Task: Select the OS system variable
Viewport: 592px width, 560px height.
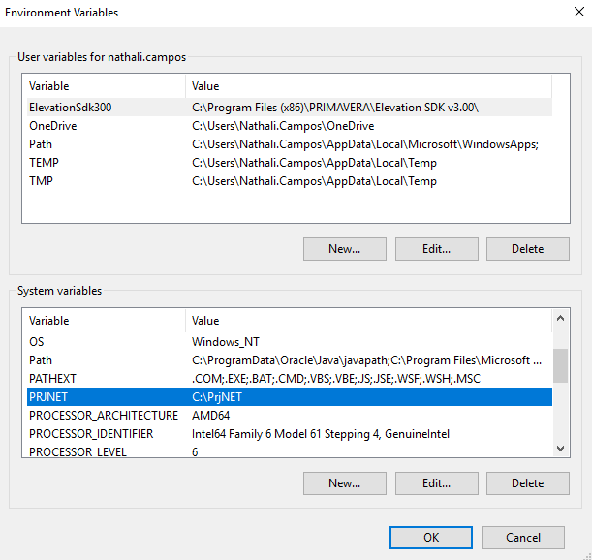Action: coord(290,342)
